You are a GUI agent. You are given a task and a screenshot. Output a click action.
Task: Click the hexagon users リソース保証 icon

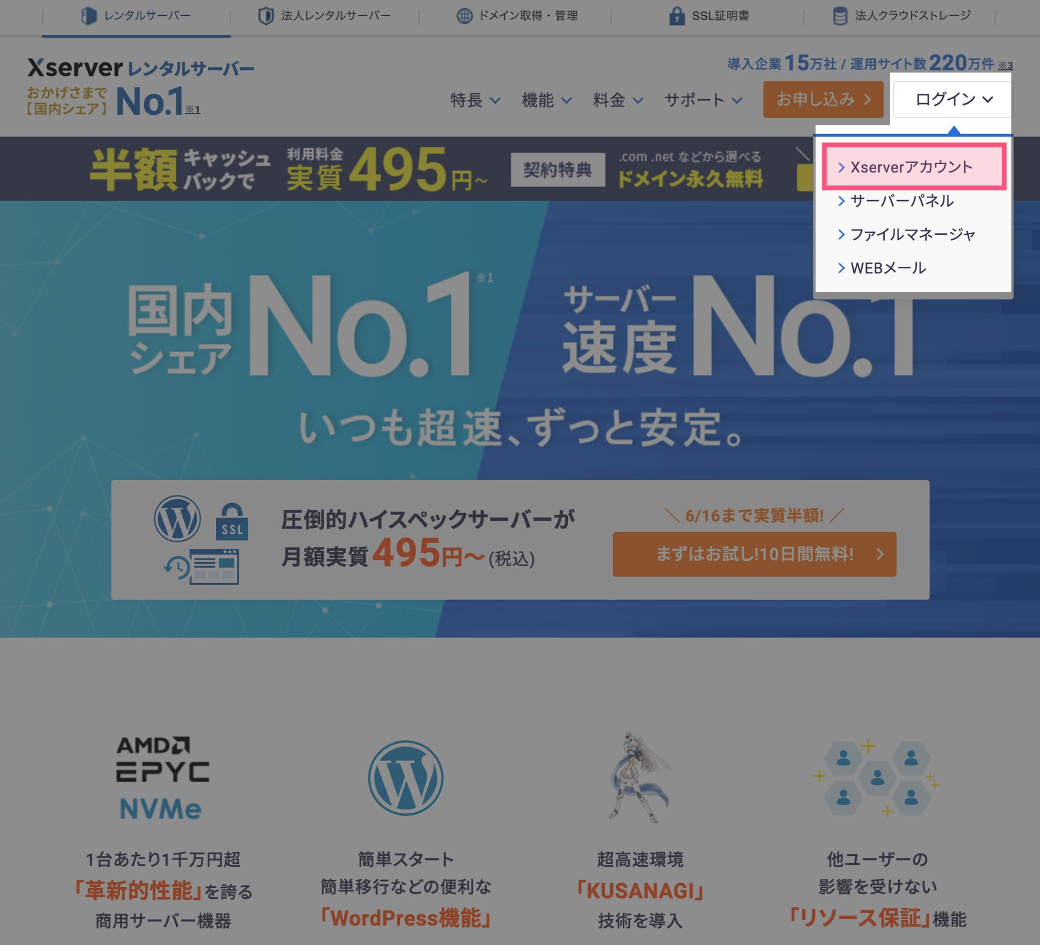click(x=877, y=778)
